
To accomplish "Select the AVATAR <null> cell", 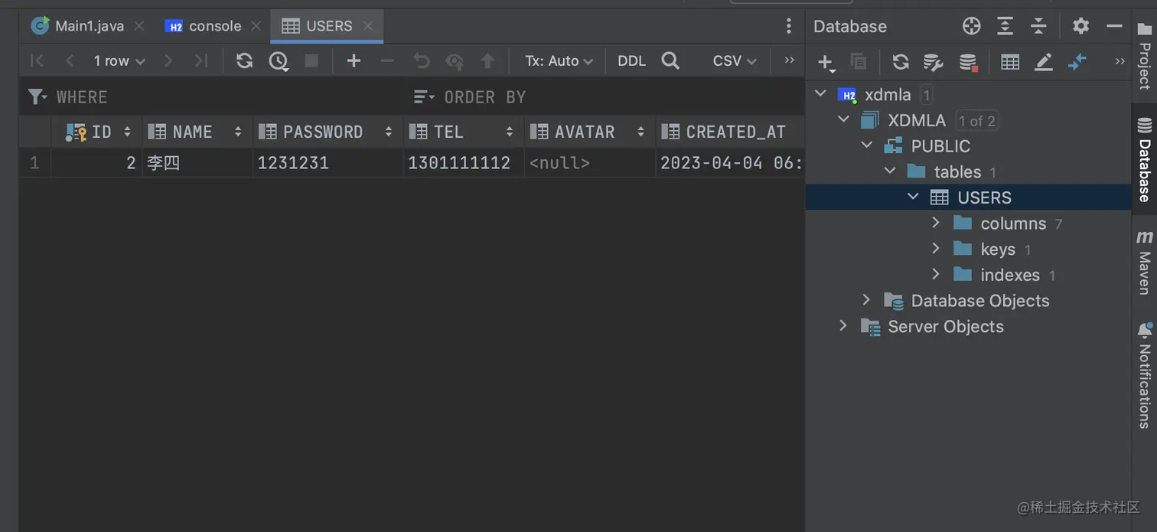I will (589, 163).
